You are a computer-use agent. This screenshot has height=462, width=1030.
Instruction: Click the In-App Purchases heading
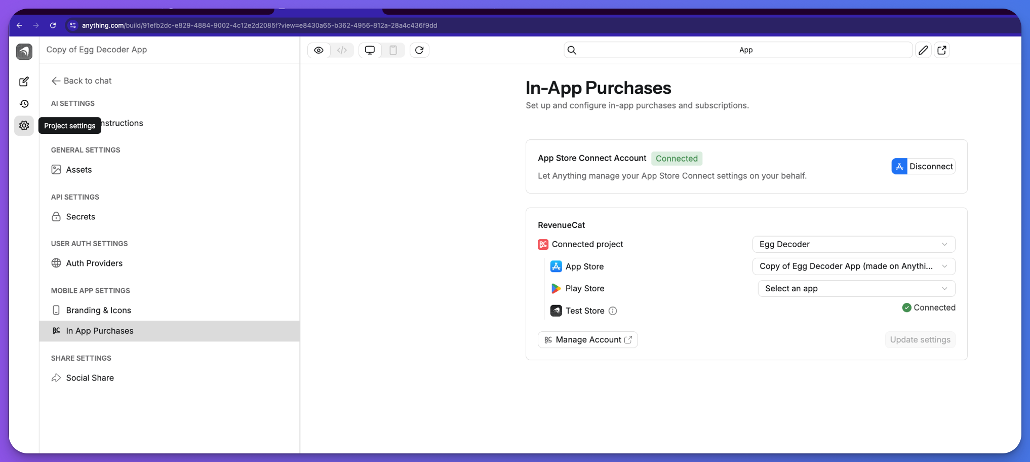[598, 88]
